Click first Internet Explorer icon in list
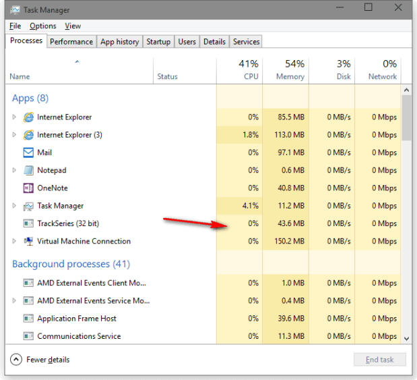The image size is (417, 380). [28, 117]
